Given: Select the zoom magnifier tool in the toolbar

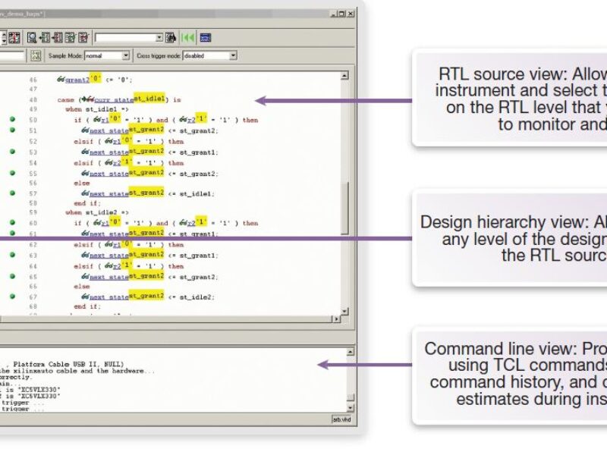Looking at the screenshot, I should tap(31, 36).
